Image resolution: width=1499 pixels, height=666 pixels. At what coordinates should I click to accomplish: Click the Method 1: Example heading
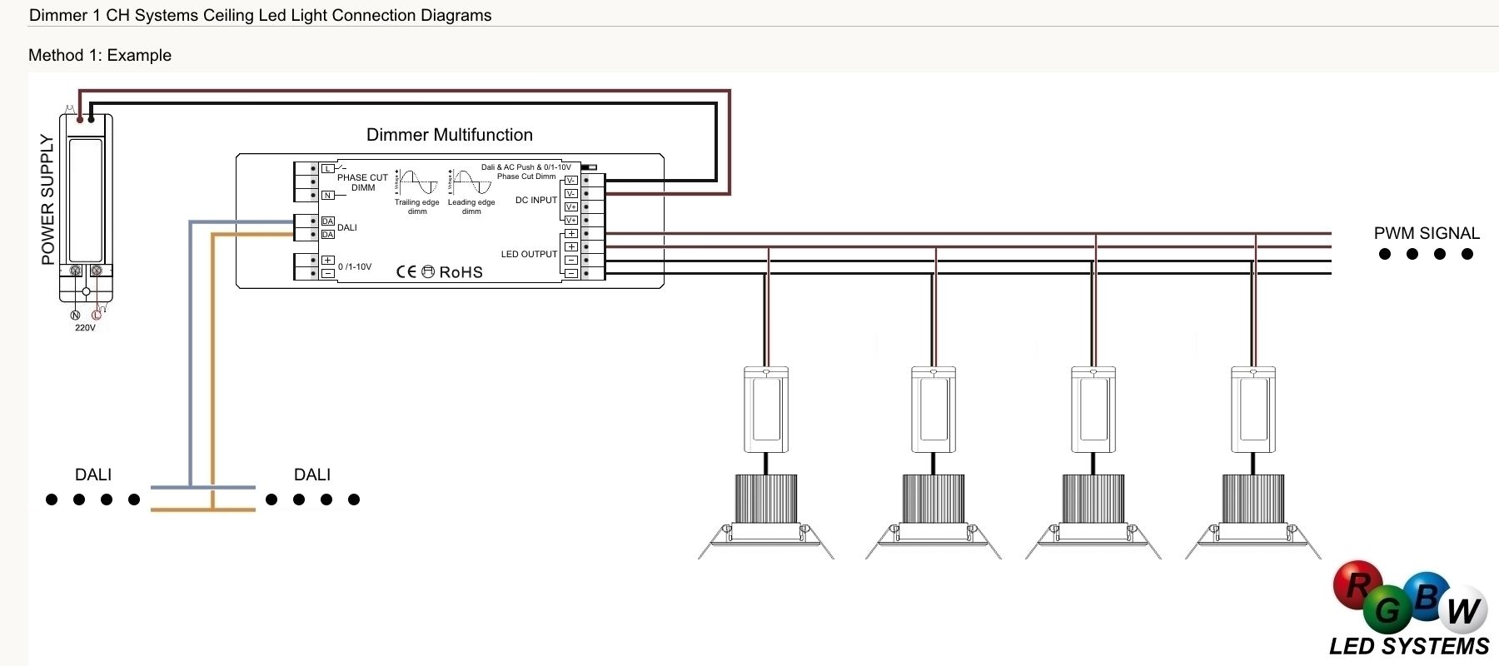[100, 55]
